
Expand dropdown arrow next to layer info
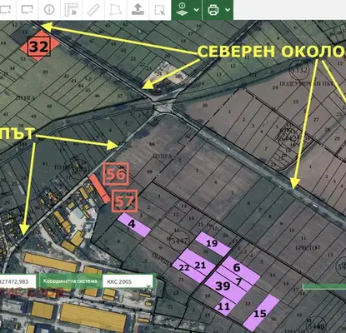[196, 10]
